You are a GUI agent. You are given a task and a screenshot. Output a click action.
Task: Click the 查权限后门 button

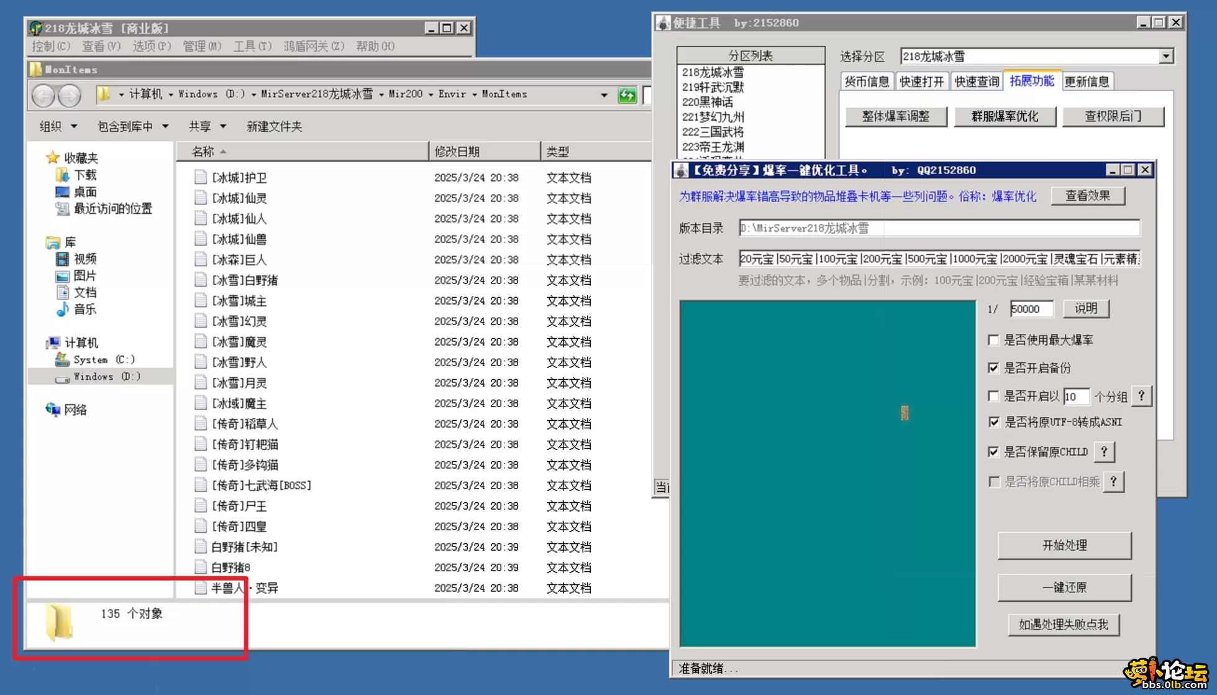point(1113,116)
